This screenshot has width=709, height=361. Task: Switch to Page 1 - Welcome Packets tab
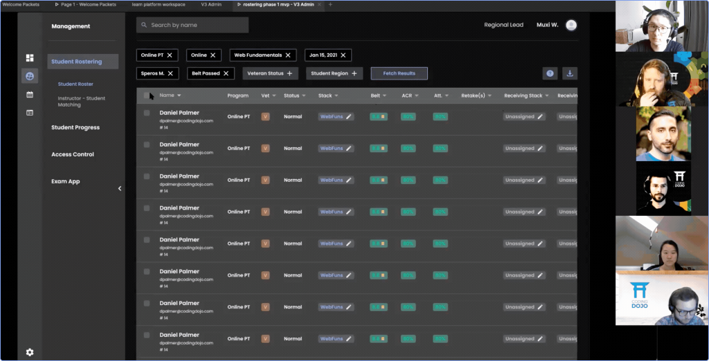[85, 5]
